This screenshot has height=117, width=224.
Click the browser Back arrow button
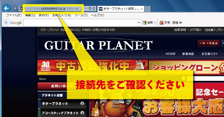point(6,8)
